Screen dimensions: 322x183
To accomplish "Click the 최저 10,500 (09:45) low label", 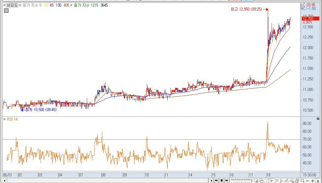I will (41, 110).
